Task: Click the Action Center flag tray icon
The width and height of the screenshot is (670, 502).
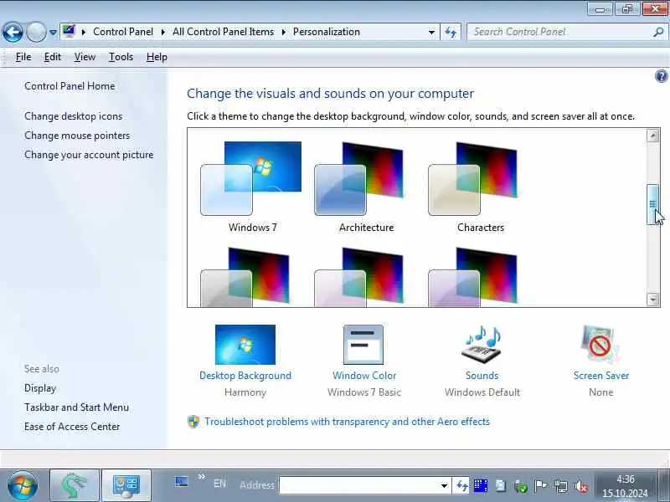Action: click(540, 486)
